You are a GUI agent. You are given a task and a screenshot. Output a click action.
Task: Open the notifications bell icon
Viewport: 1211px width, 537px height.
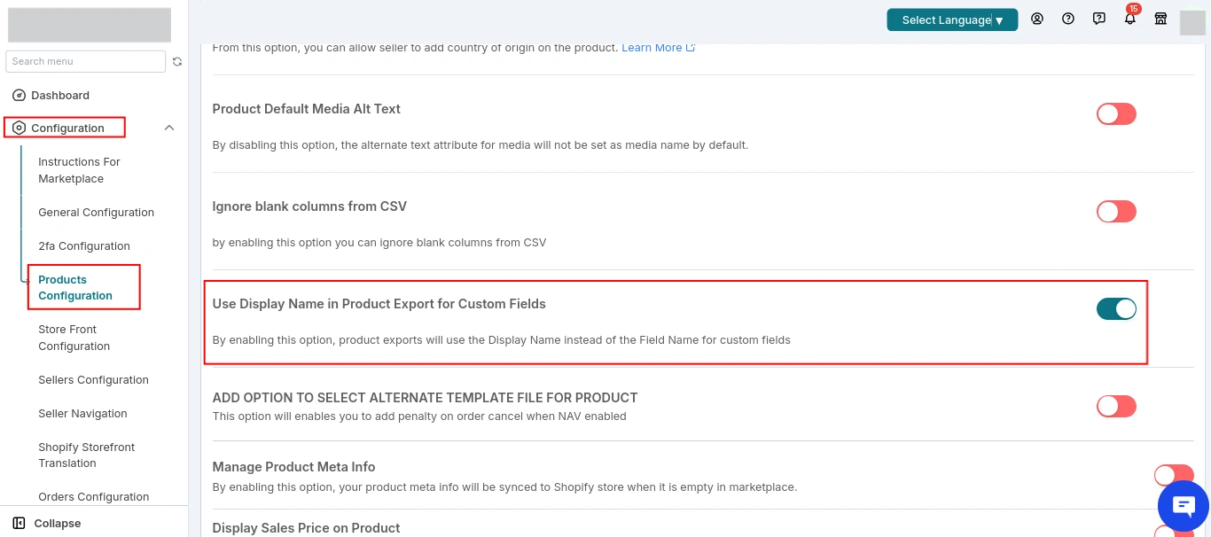pyautogui.click(x=1130, y=19)
